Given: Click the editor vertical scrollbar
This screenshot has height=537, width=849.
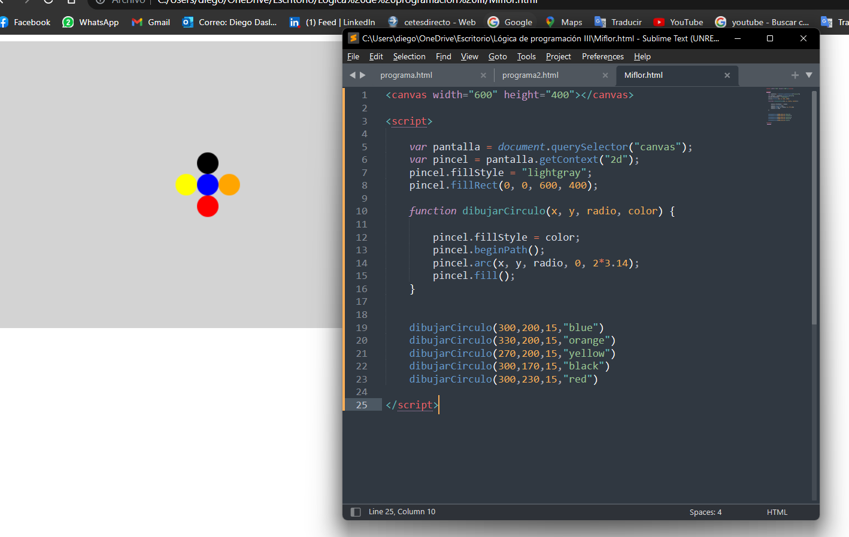Looking at the screenshot, I should pyautogui.click(x=814, y=208).
